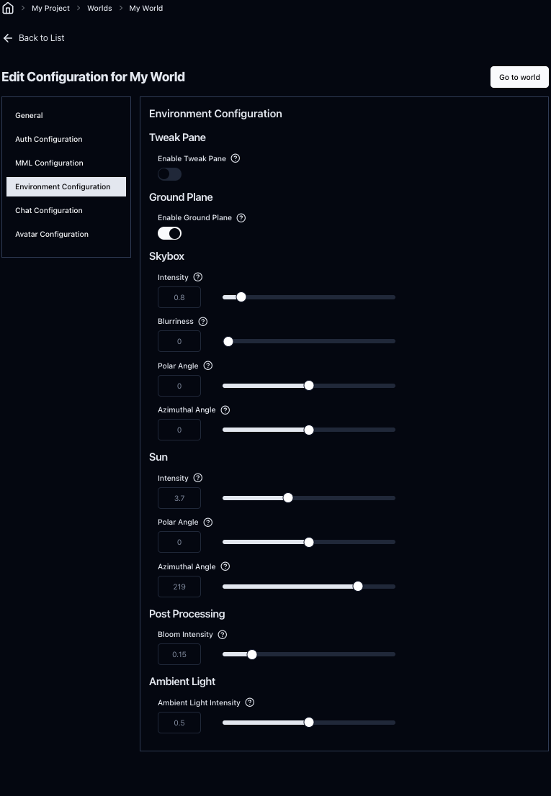Click help icon next to Skybox Intensity
551x796 pixels.
pos(198,277)
